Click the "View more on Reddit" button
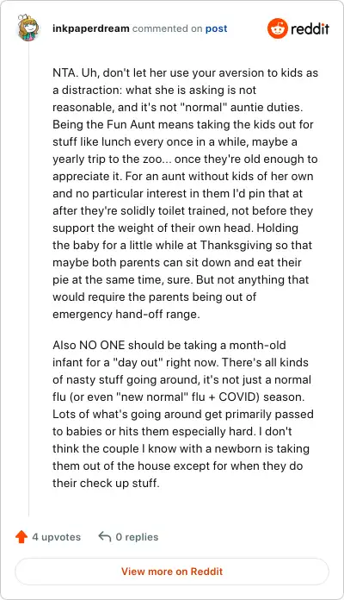 click(172, 572)
